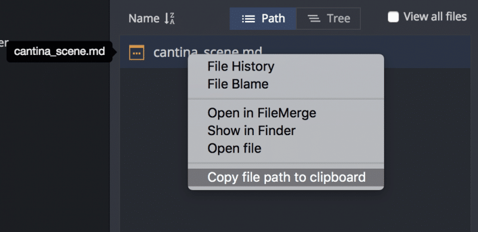Click the indented lines icon on Tree button
Screen dimensions: 478x232
pyautogui.click(x=314, y=19)
